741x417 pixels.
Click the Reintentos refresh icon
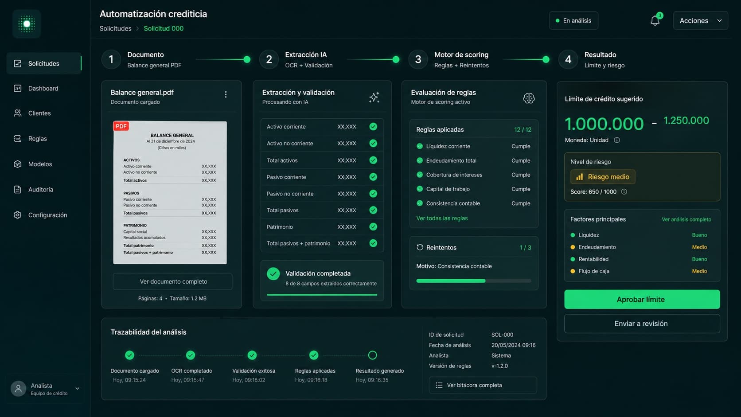coord(420,247)
